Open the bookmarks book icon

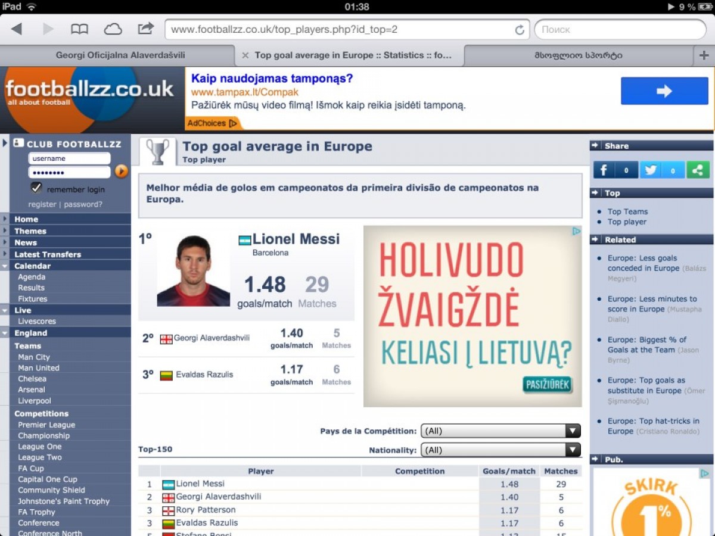[x=79, y=29]
